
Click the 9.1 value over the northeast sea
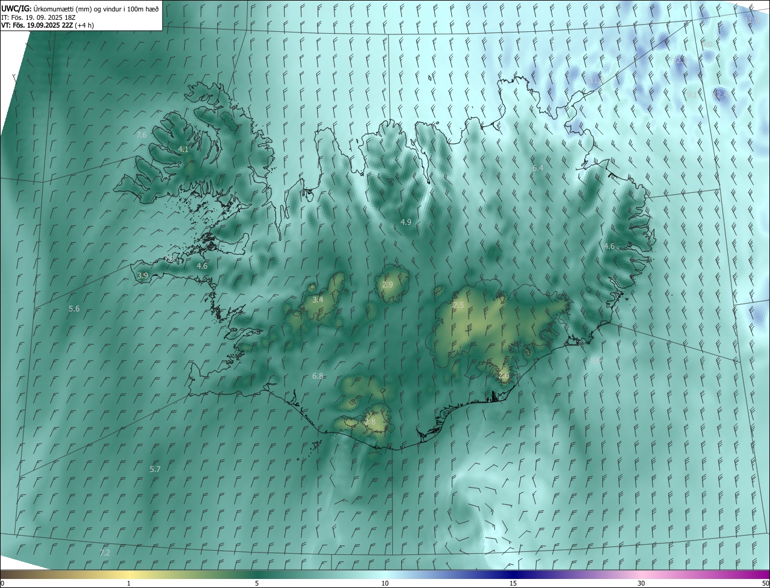coord(692,94)
